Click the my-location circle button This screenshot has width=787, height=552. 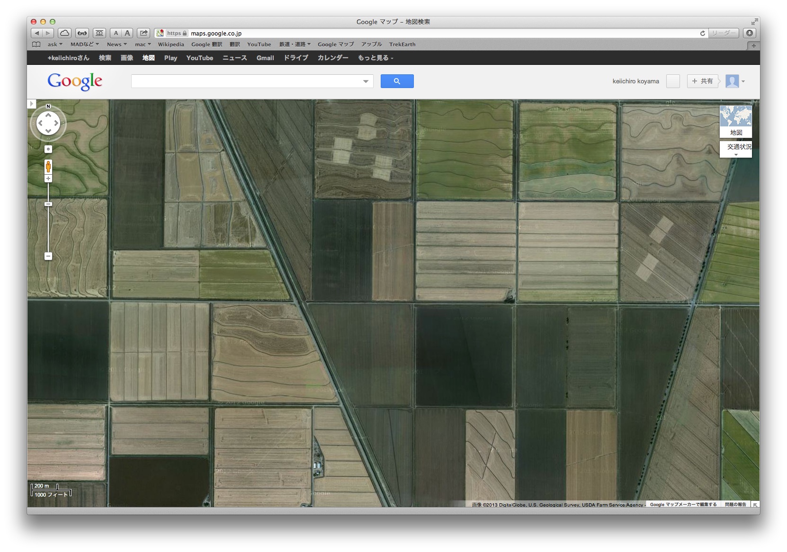(x=48, y=149)
